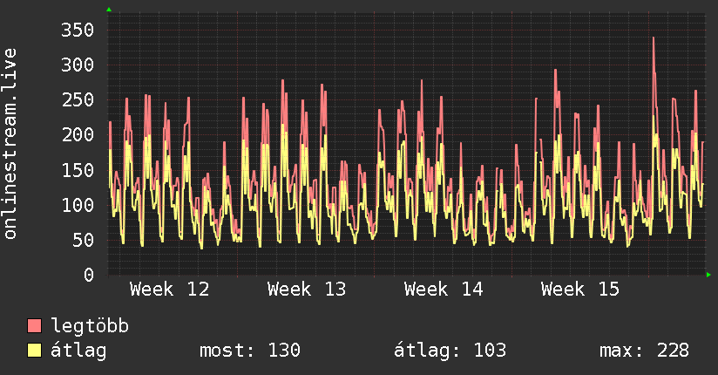Click the Week 13 axis label
Viewport: 718px width, 375px height.
307,290
